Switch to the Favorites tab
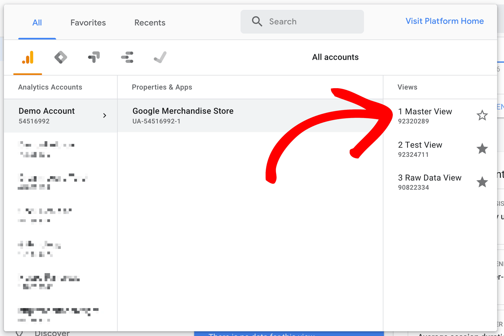This screenshot has height=336, width=504. 88,22
